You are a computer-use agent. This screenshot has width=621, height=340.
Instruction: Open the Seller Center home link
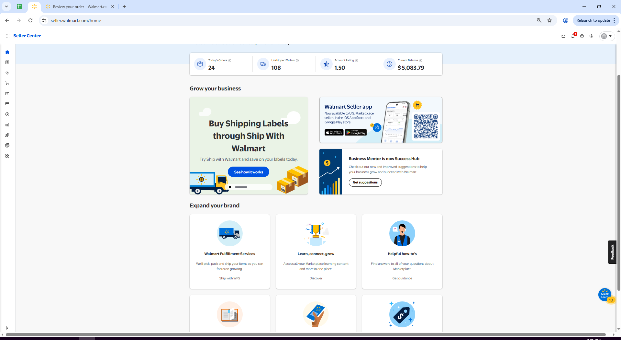click(x=27, y=36)
